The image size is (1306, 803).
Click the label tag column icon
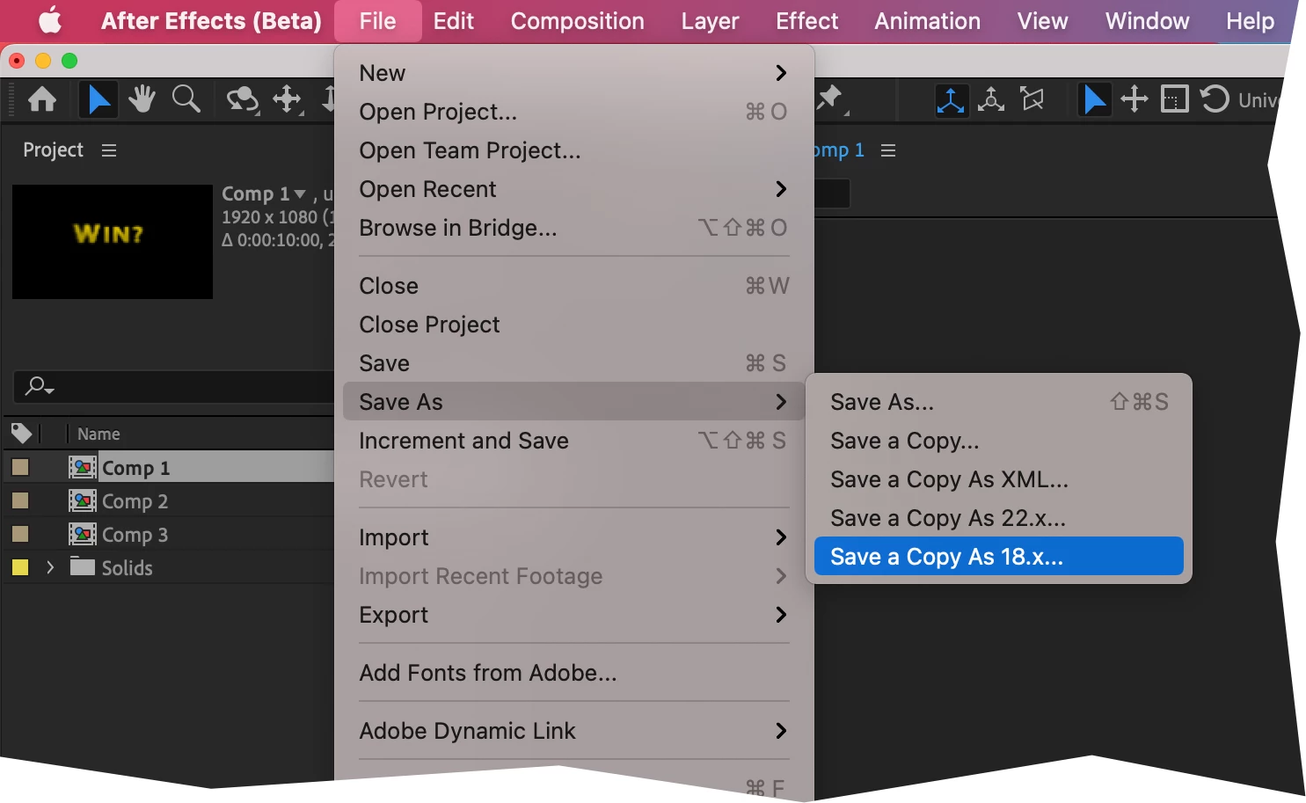pyautogui.click(x=21, y=433)
